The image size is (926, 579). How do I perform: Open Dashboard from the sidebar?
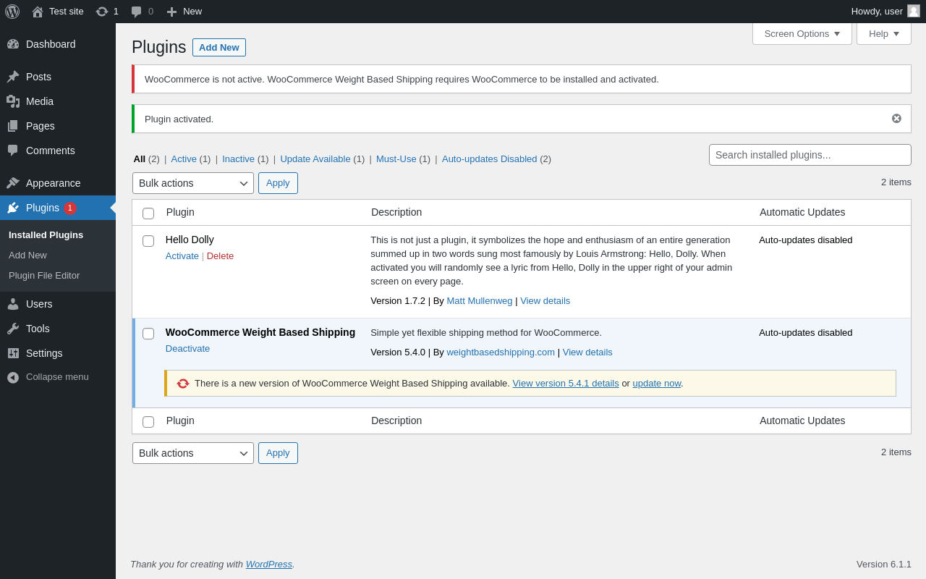[51, 44]
